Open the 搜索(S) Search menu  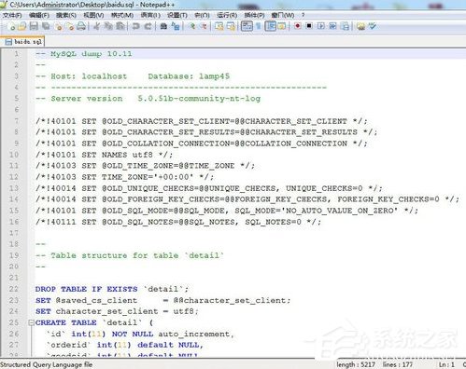point(66,15)
